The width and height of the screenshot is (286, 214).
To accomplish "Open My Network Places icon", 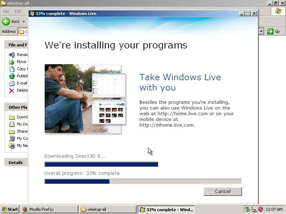I will 12,146.
